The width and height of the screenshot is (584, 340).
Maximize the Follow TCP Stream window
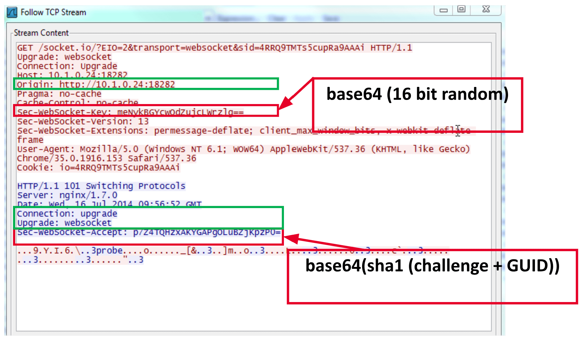click(462, 9)
